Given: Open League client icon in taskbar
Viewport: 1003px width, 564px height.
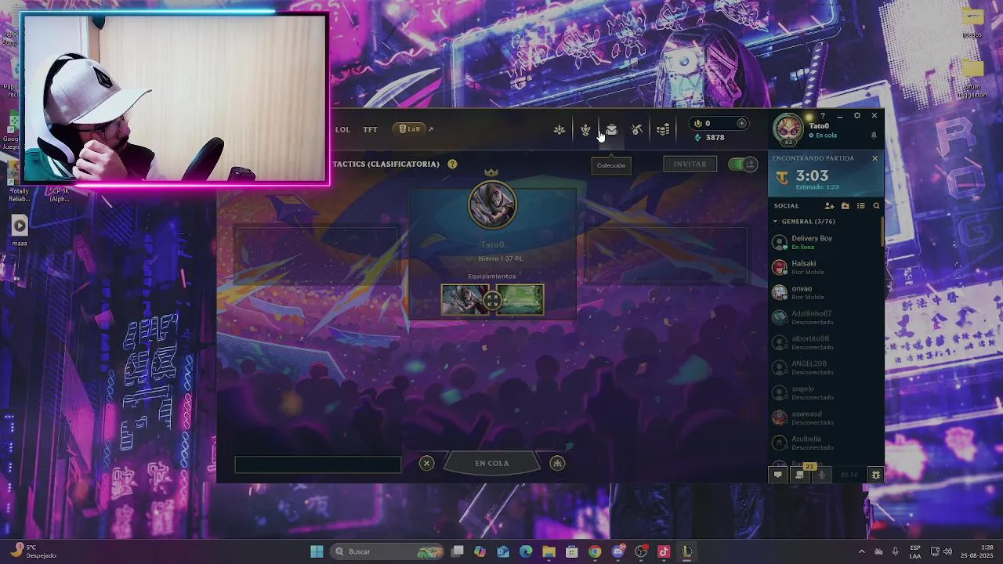Looking at the screenshot, I should click(687, 551).
